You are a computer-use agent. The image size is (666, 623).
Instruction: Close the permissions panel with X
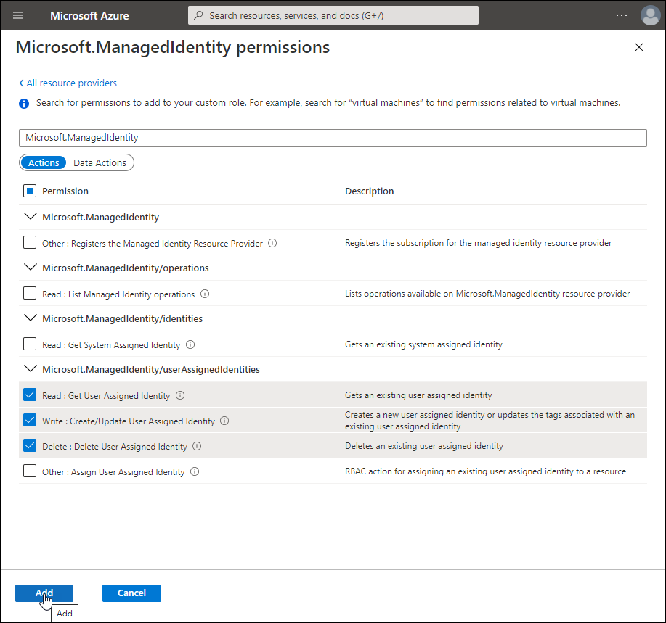tap(639, 48)
